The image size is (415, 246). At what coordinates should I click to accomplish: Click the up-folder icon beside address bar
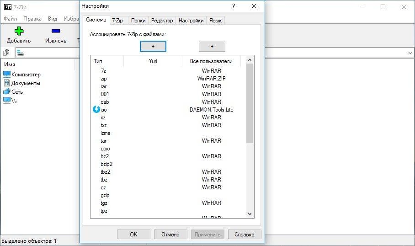pyautogui.click(x=6, y=53)
